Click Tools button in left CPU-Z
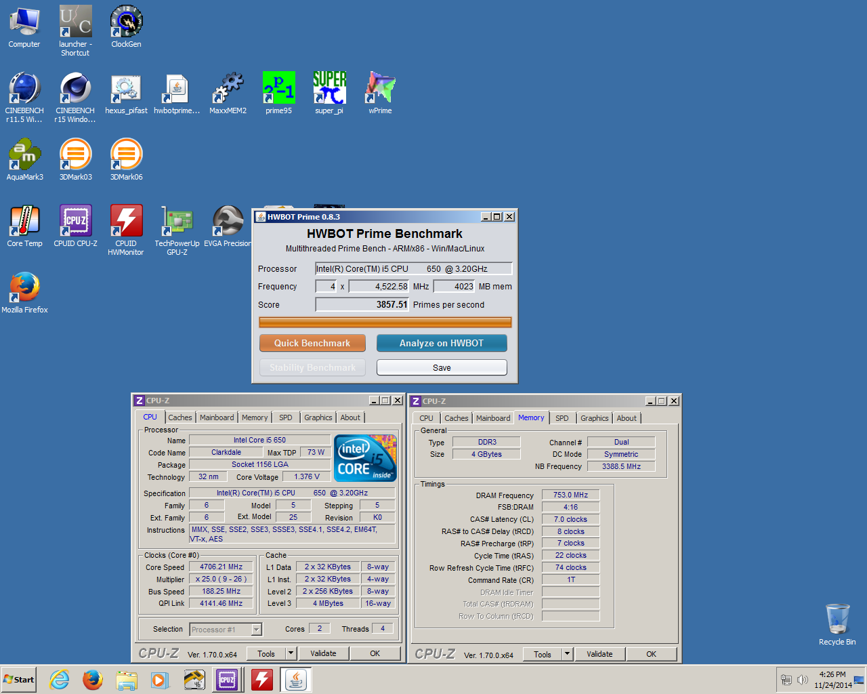Viewport: 867px width, 694px height. click(266, 653)
